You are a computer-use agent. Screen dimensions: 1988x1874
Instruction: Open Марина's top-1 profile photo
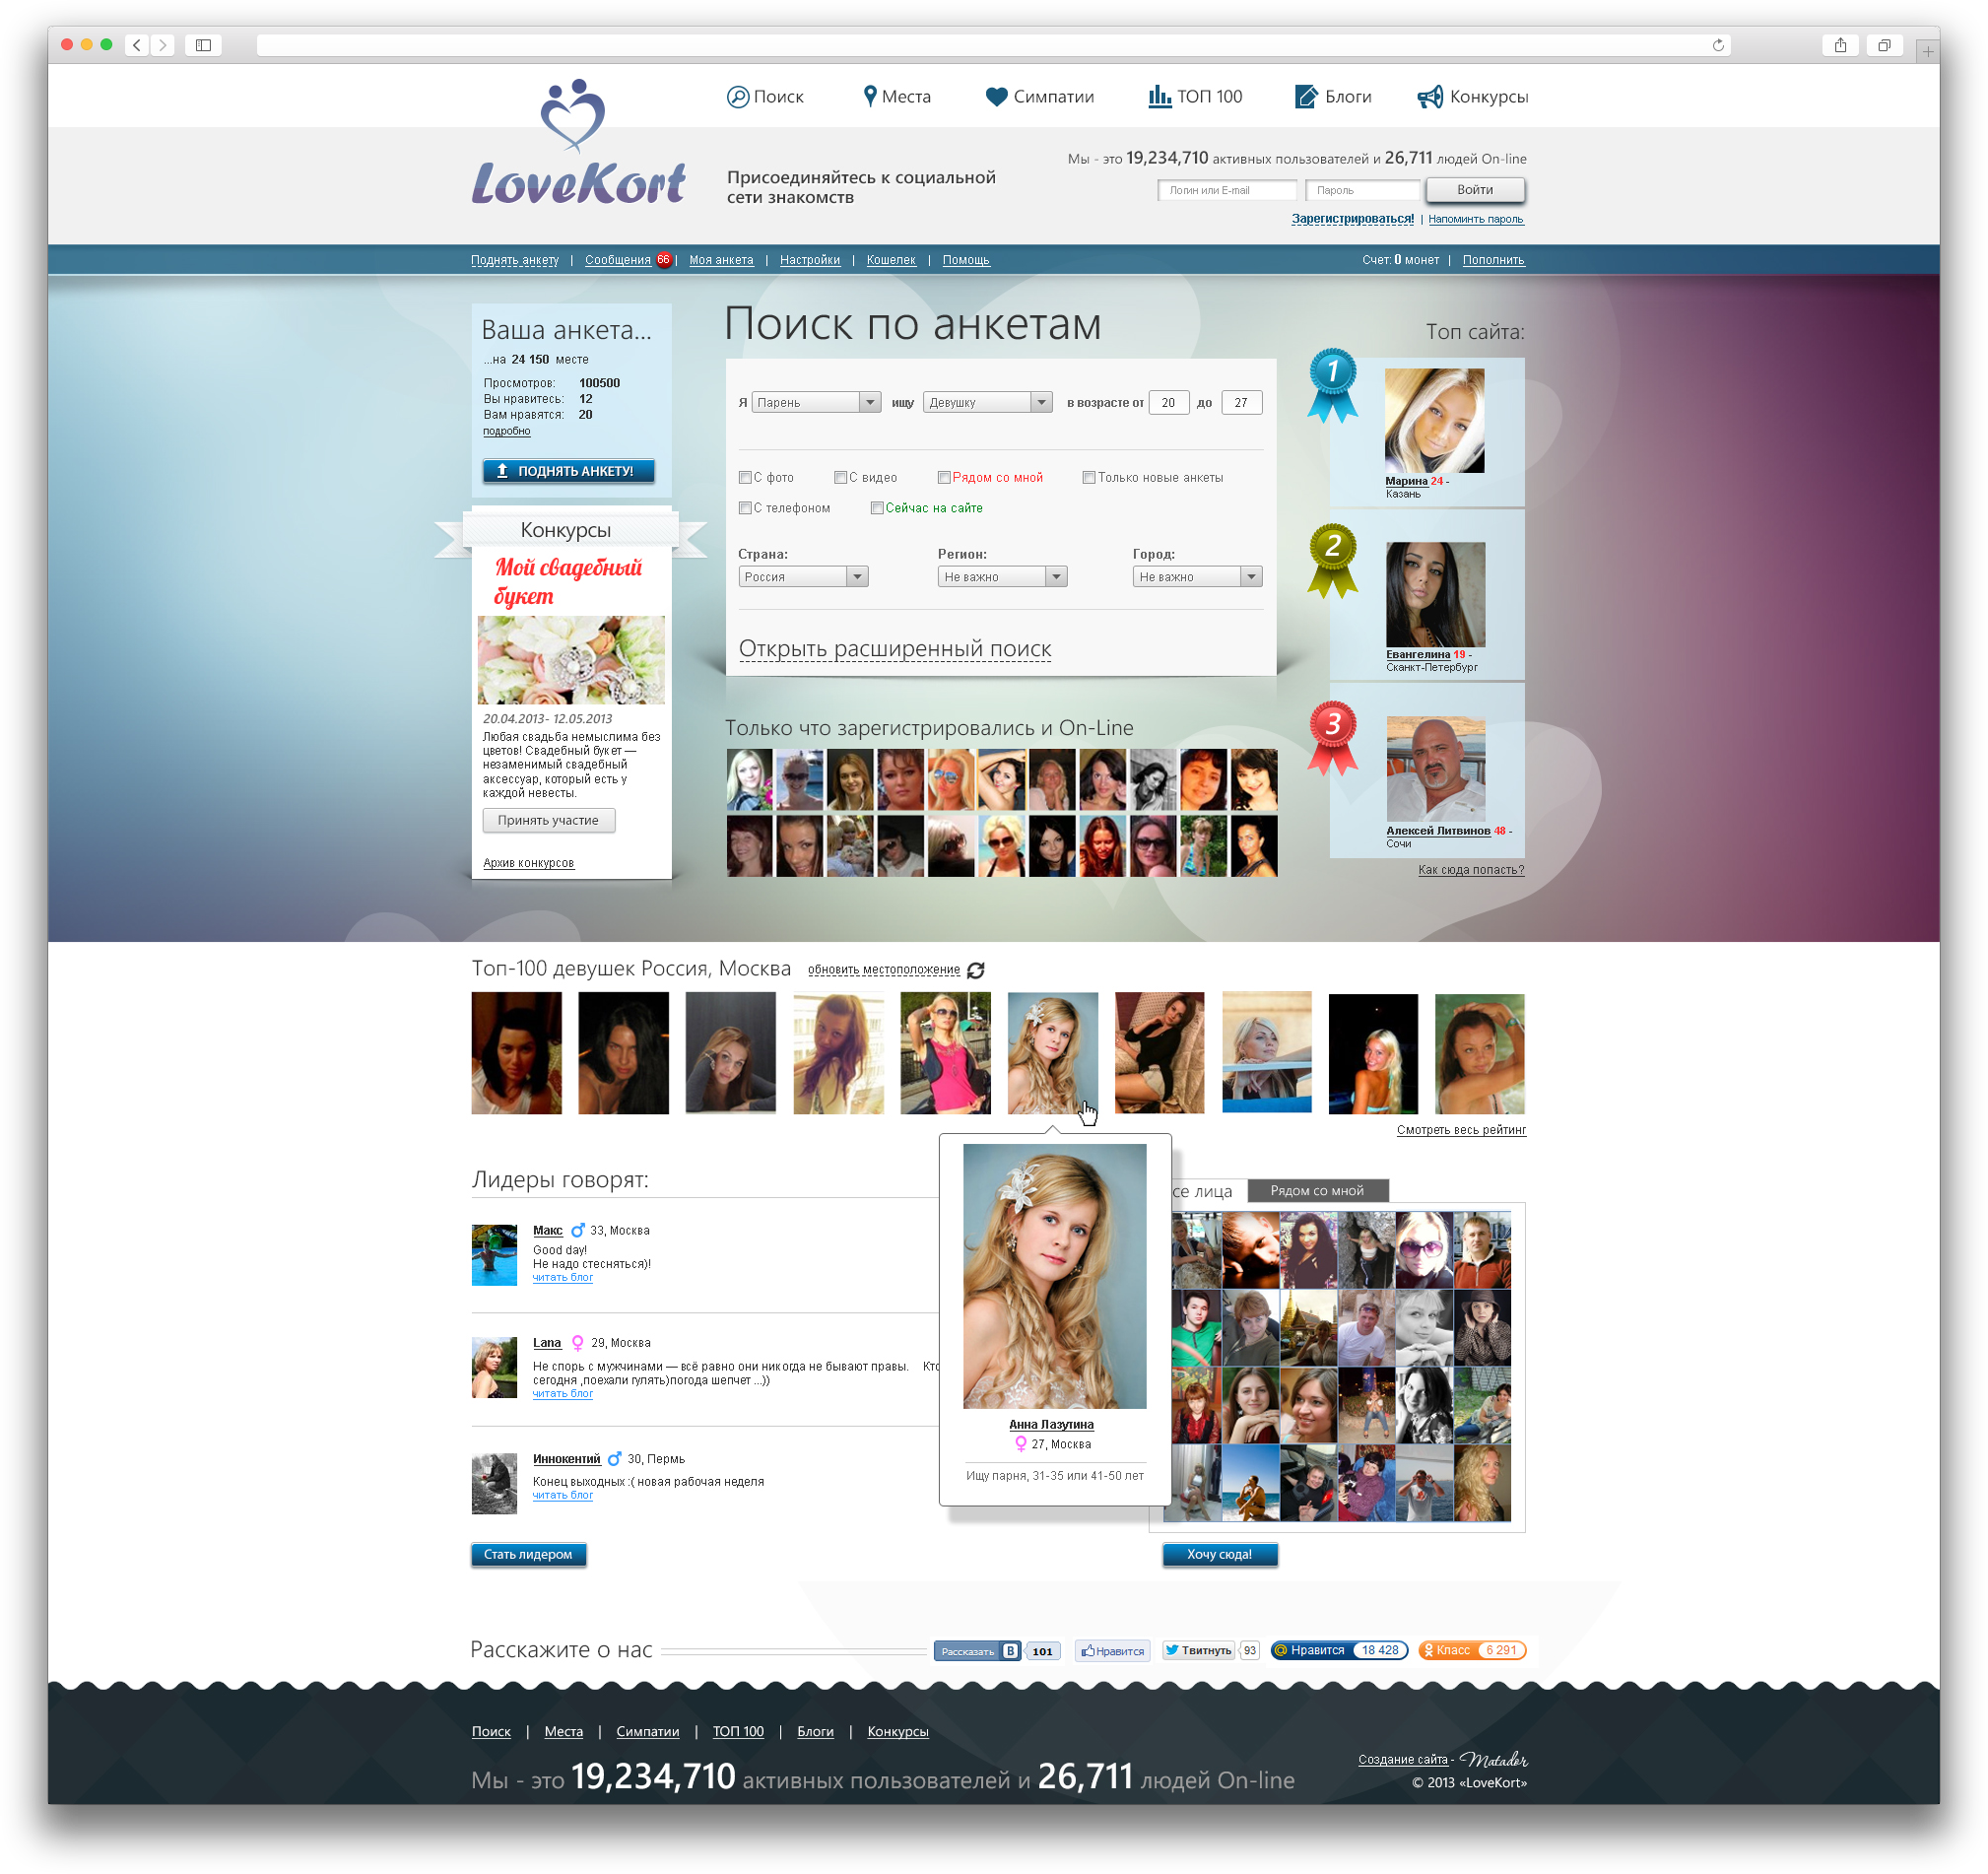click(x=1435, y=420)
